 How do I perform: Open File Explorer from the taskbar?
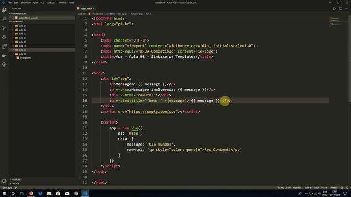(49, 193)
